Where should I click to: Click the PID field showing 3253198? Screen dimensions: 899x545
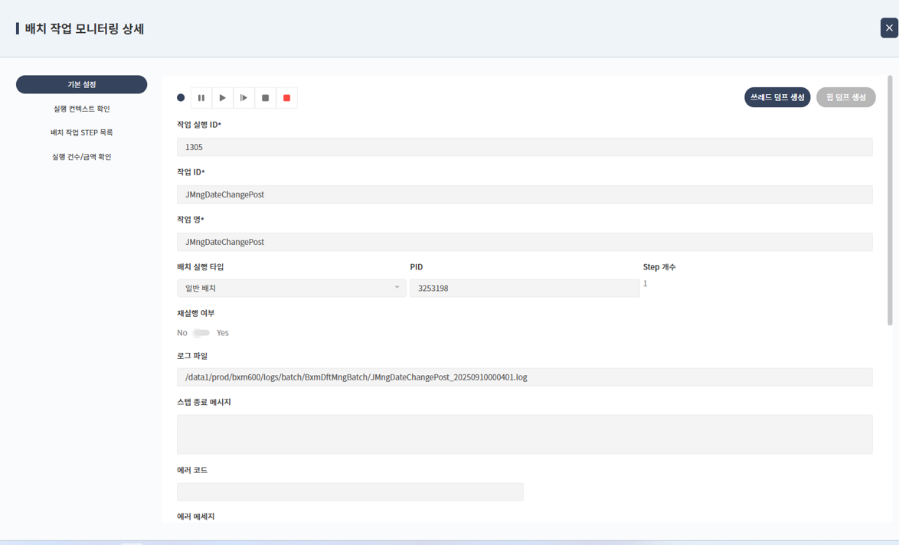524,289
